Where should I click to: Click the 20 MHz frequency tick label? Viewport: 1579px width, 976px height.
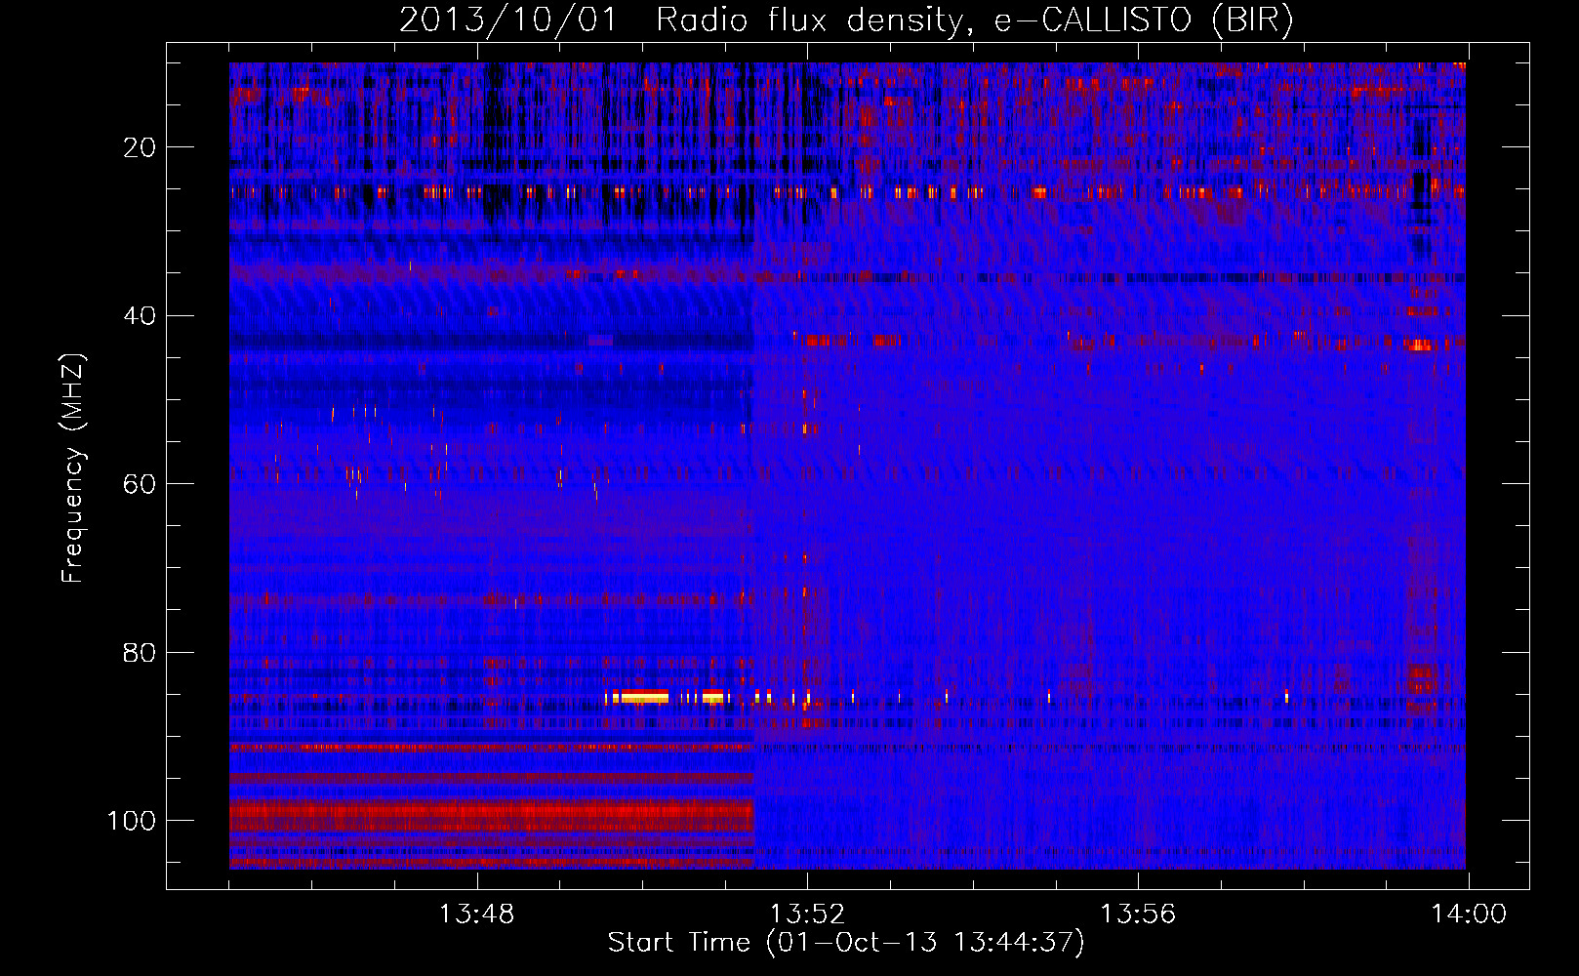(x=140, y=147)
